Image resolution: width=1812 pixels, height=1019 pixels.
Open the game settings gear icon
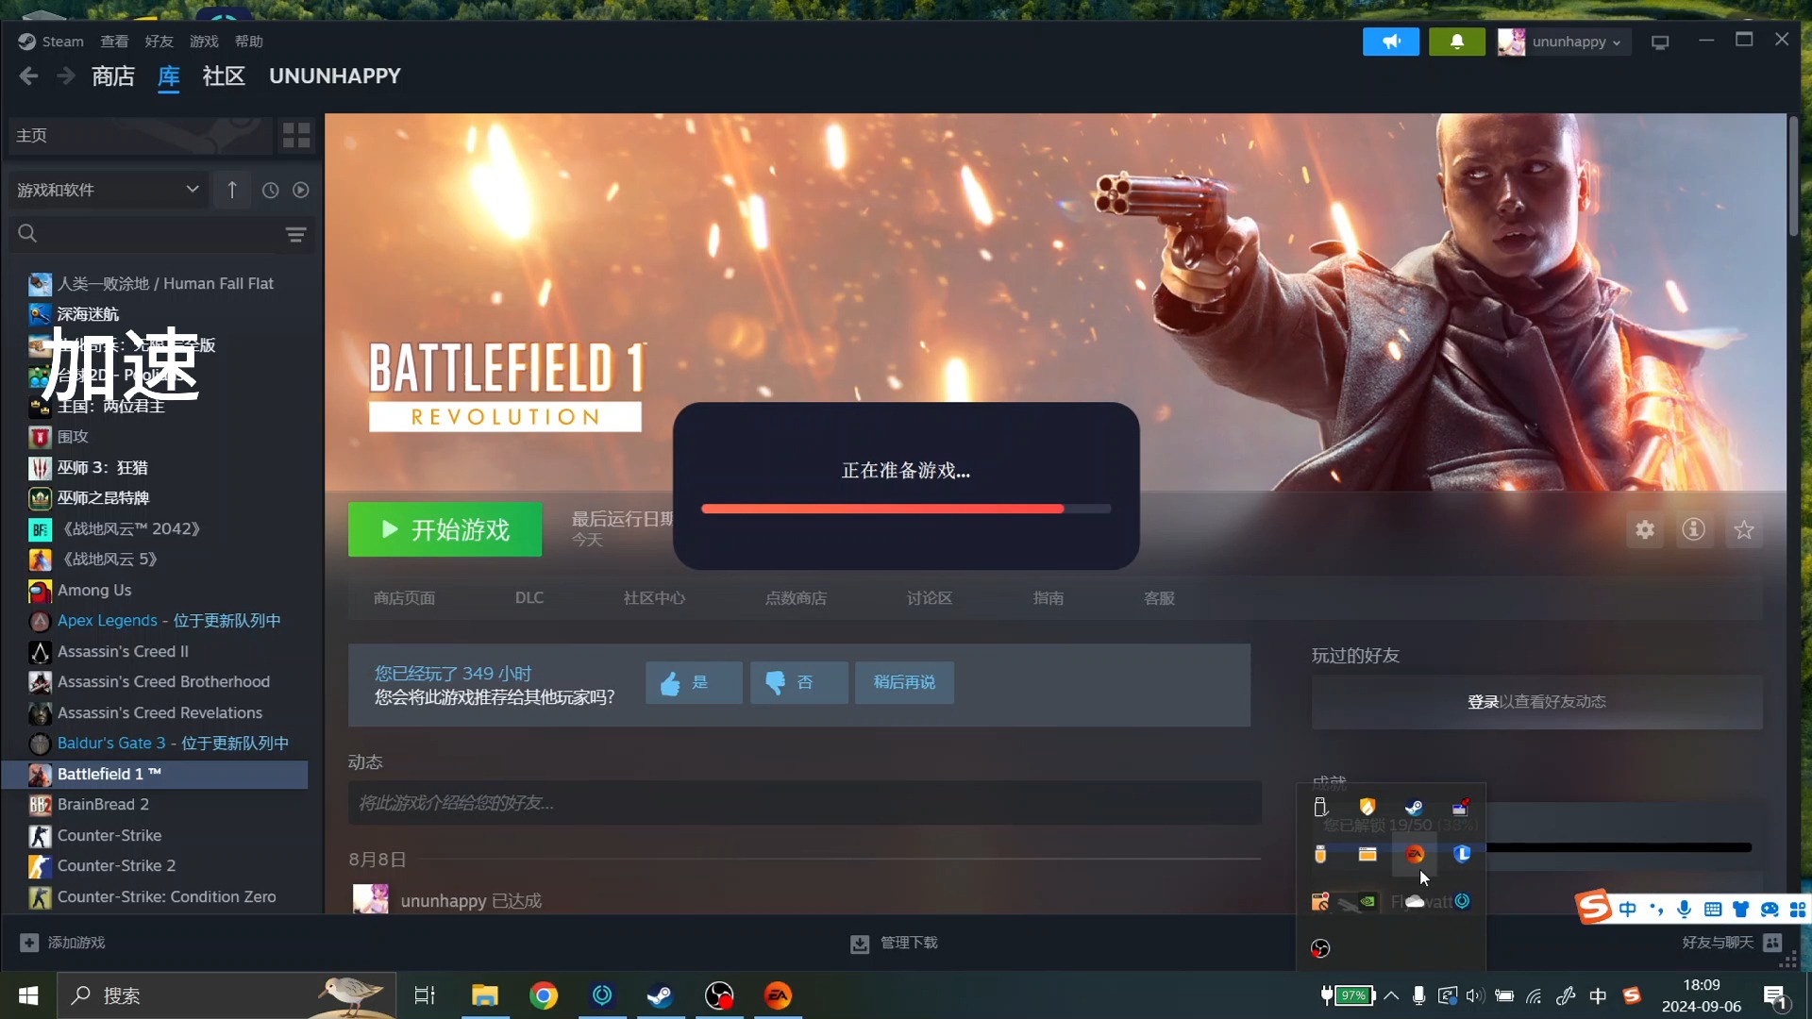tap(1645, 529)
